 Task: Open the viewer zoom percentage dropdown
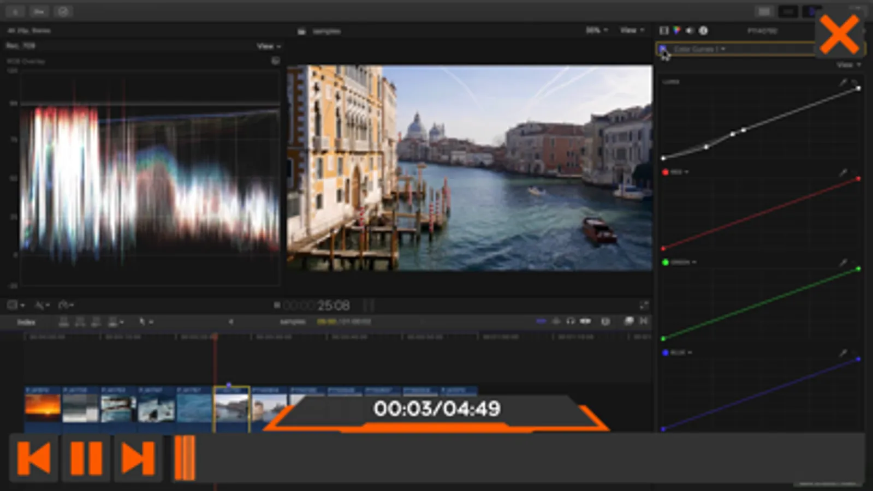coord(596,31)
